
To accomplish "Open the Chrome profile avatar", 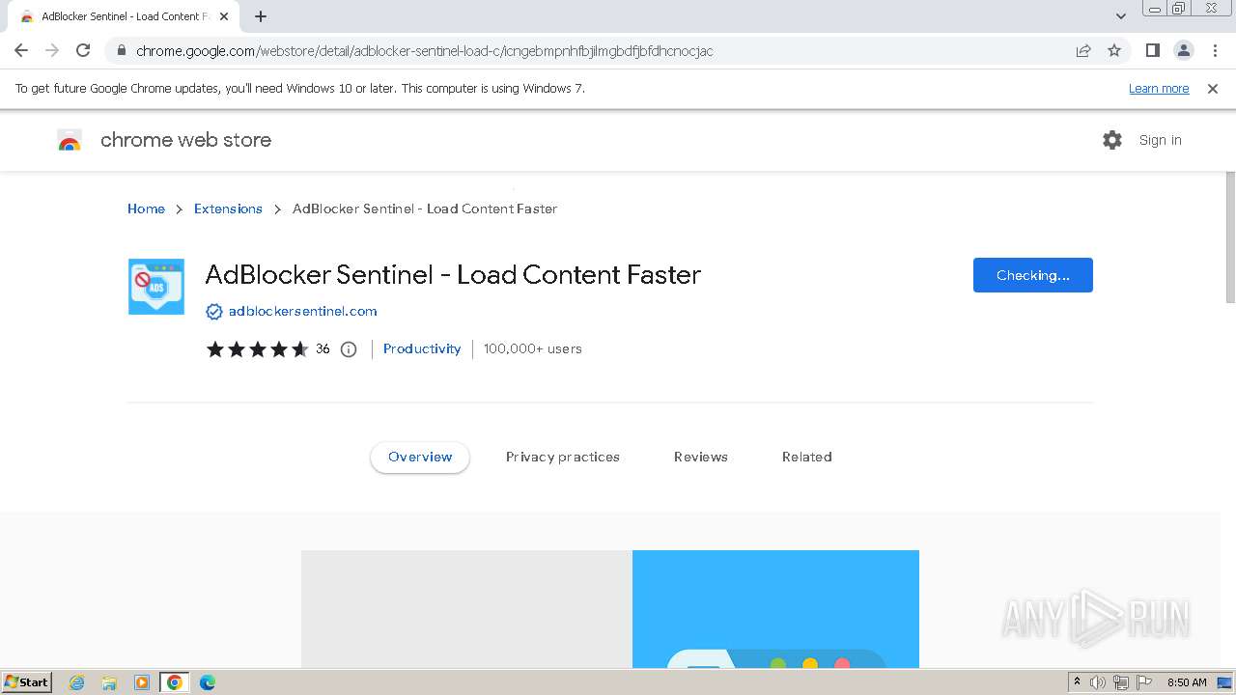I will (1183, 50).
